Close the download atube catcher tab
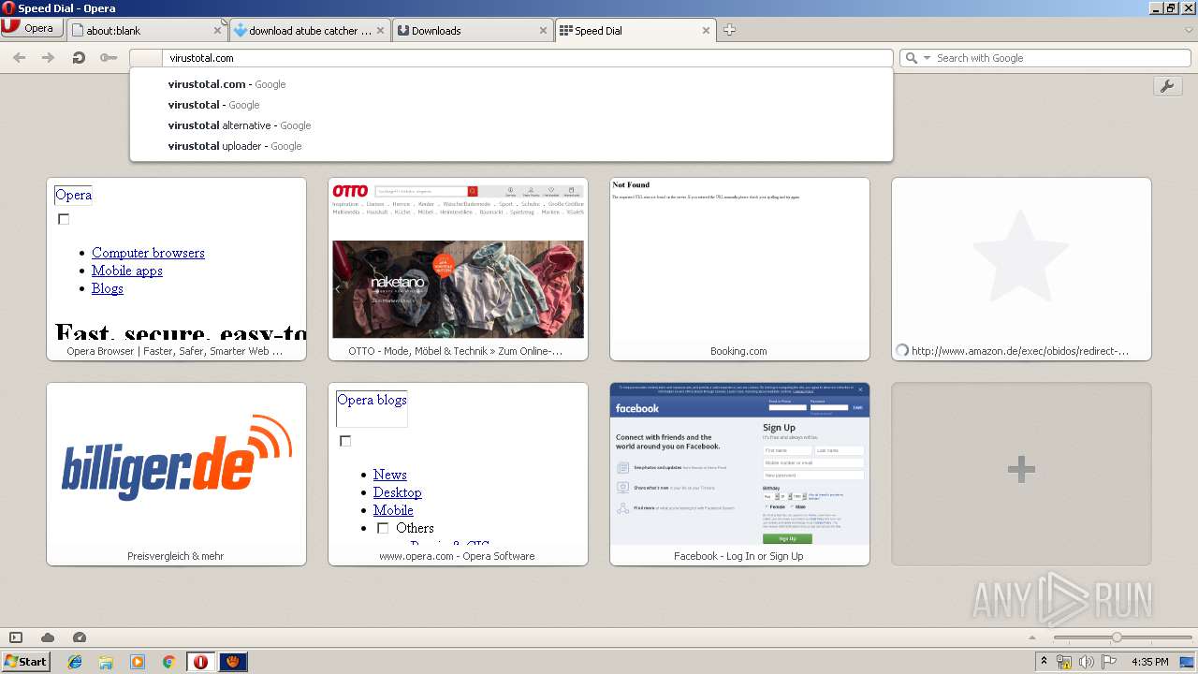This screenshot has height=674, width=1198. click(380, 31)
